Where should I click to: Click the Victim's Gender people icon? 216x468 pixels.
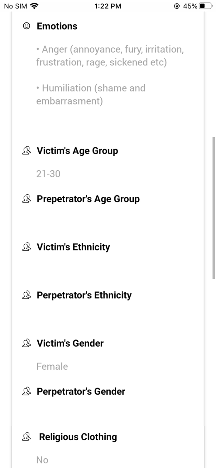tap(27, 343)
